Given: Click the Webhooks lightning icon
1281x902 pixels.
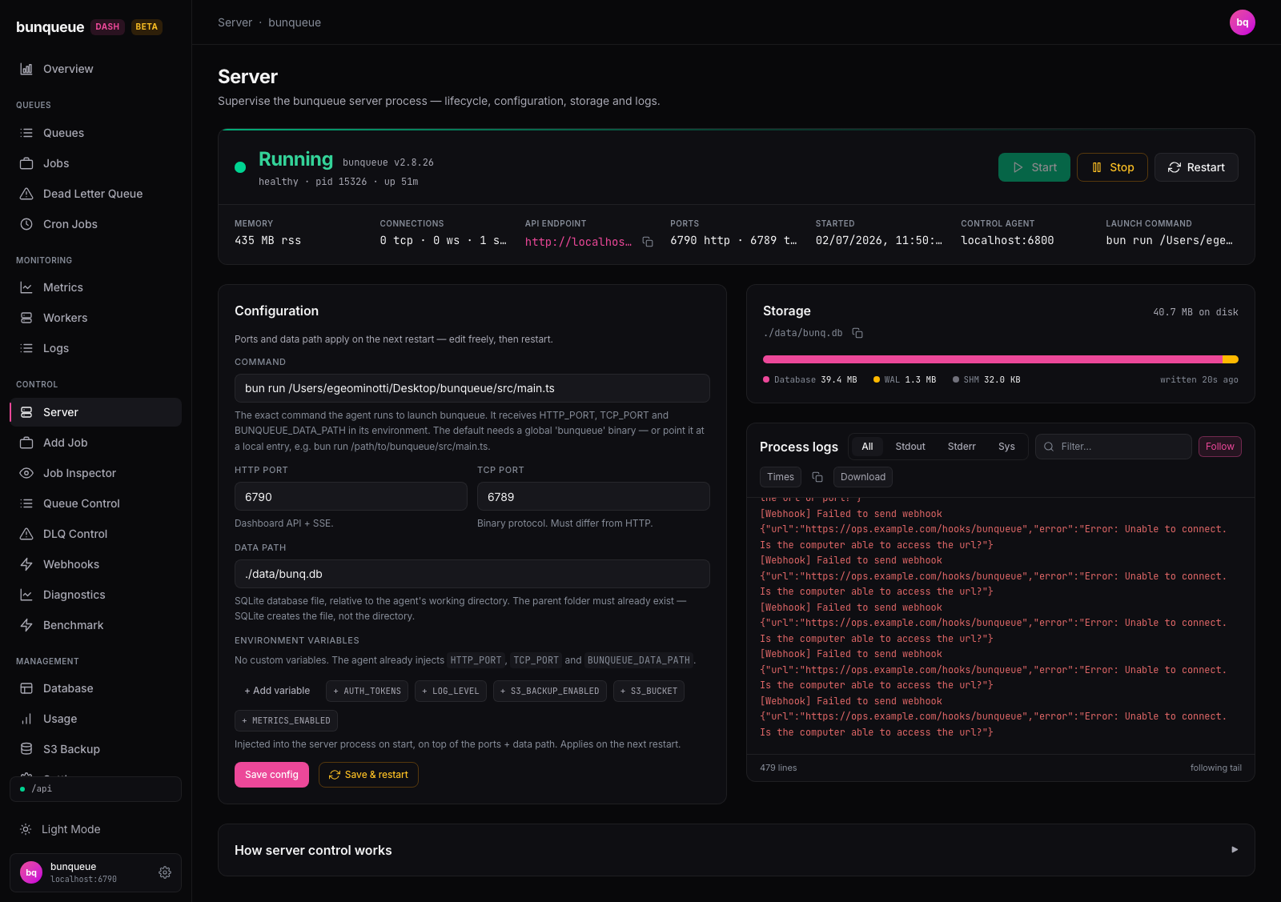Looking at the screenshot, I should pyautogui.click(x=26, y=564).
